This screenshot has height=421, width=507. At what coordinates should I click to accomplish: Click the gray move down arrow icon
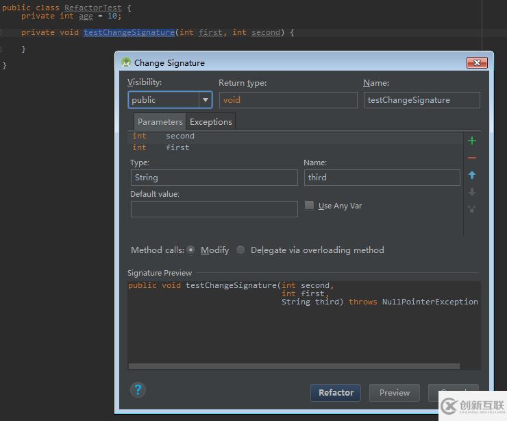tap(472, 192)
